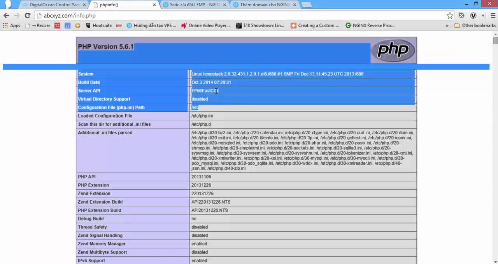
Task: Click the Configuration File (php.ini) Path label
Action: [111, 107]
